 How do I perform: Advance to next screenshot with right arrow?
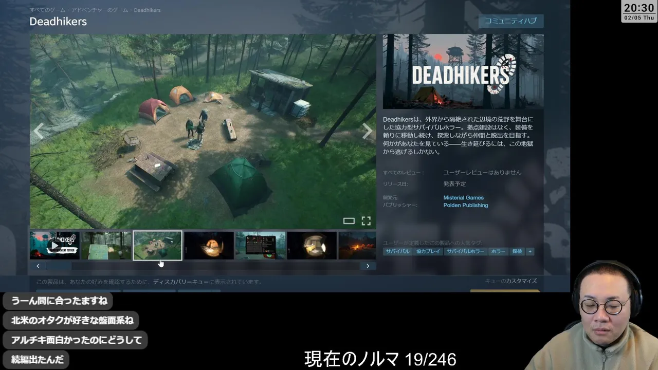[x=367, y=132]
